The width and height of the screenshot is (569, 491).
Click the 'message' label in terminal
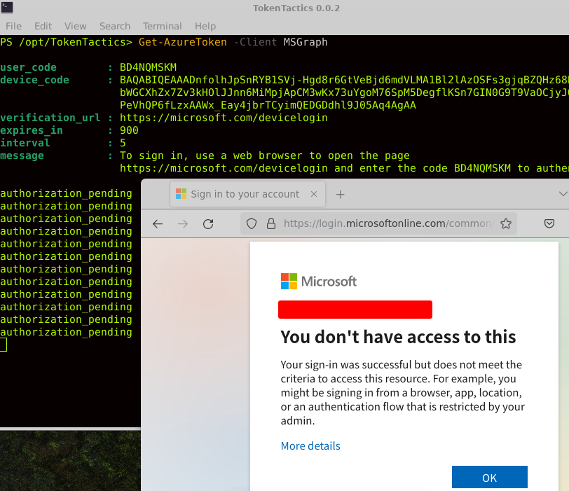[x=22, y=156]
